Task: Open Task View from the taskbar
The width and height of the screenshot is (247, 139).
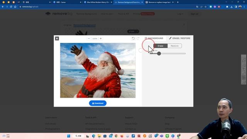Action: coord(88,136)
